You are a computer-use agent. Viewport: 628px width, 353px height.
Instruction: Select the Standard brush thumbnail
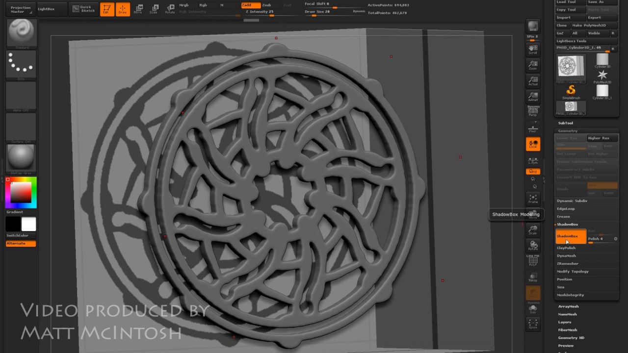click(21, 34)
